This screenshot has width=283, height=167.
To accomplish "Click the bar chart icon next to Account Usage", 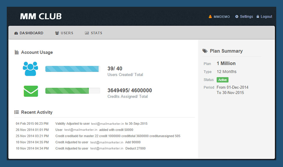I will click(x=16, y=52).
